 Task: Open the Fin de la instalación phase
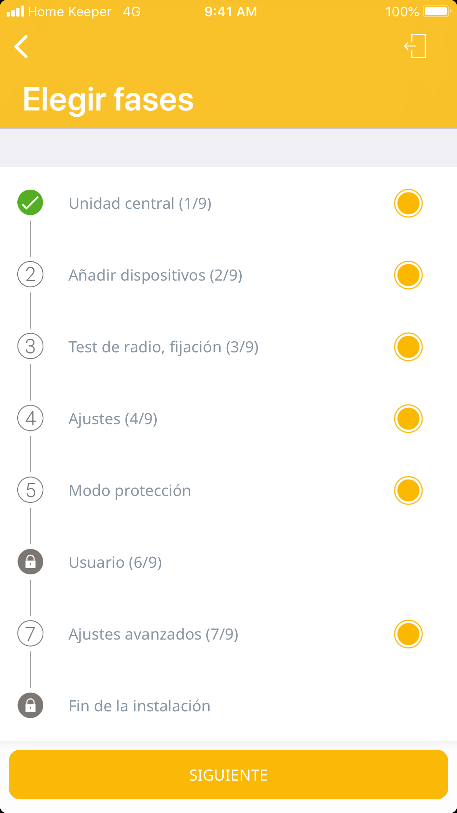[139, 706]
